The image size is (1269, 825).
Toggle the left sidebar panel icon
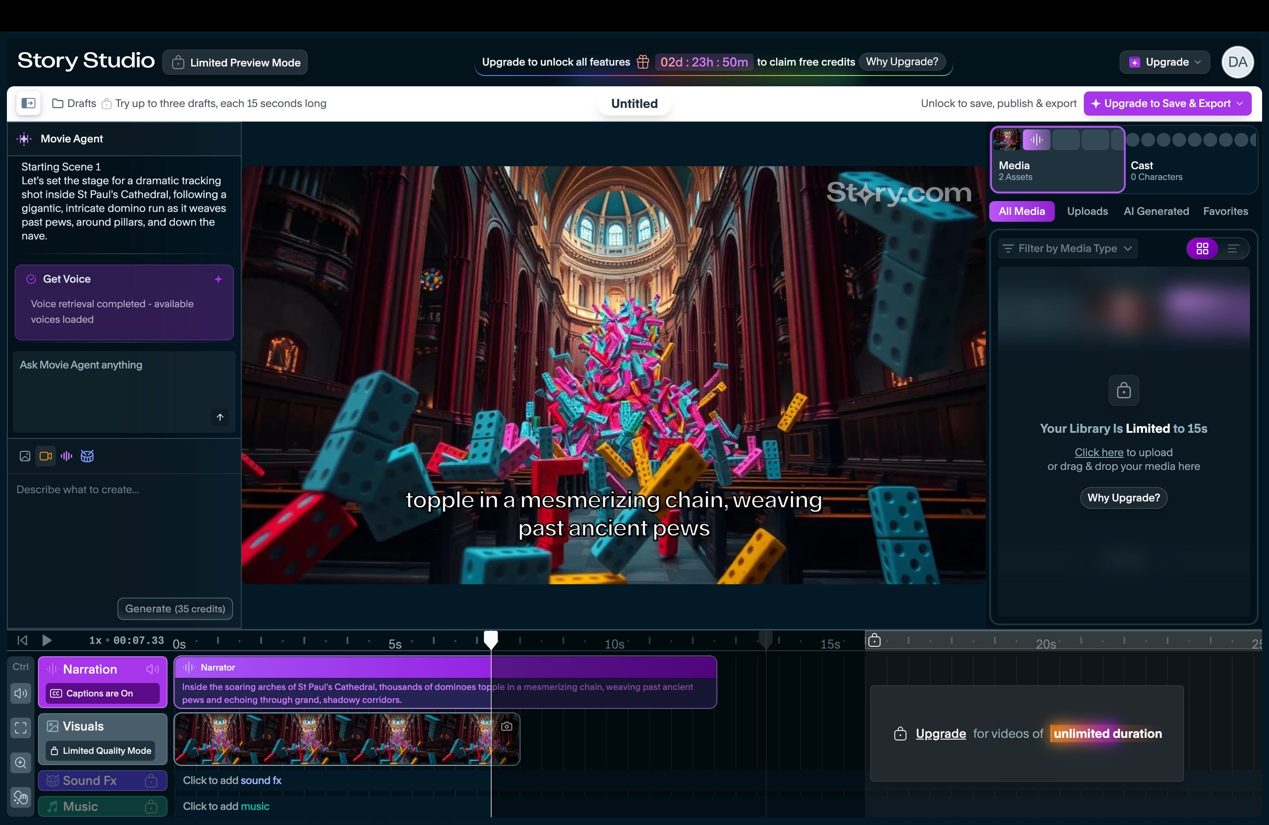pyautogui.click(x=28, y=104)
